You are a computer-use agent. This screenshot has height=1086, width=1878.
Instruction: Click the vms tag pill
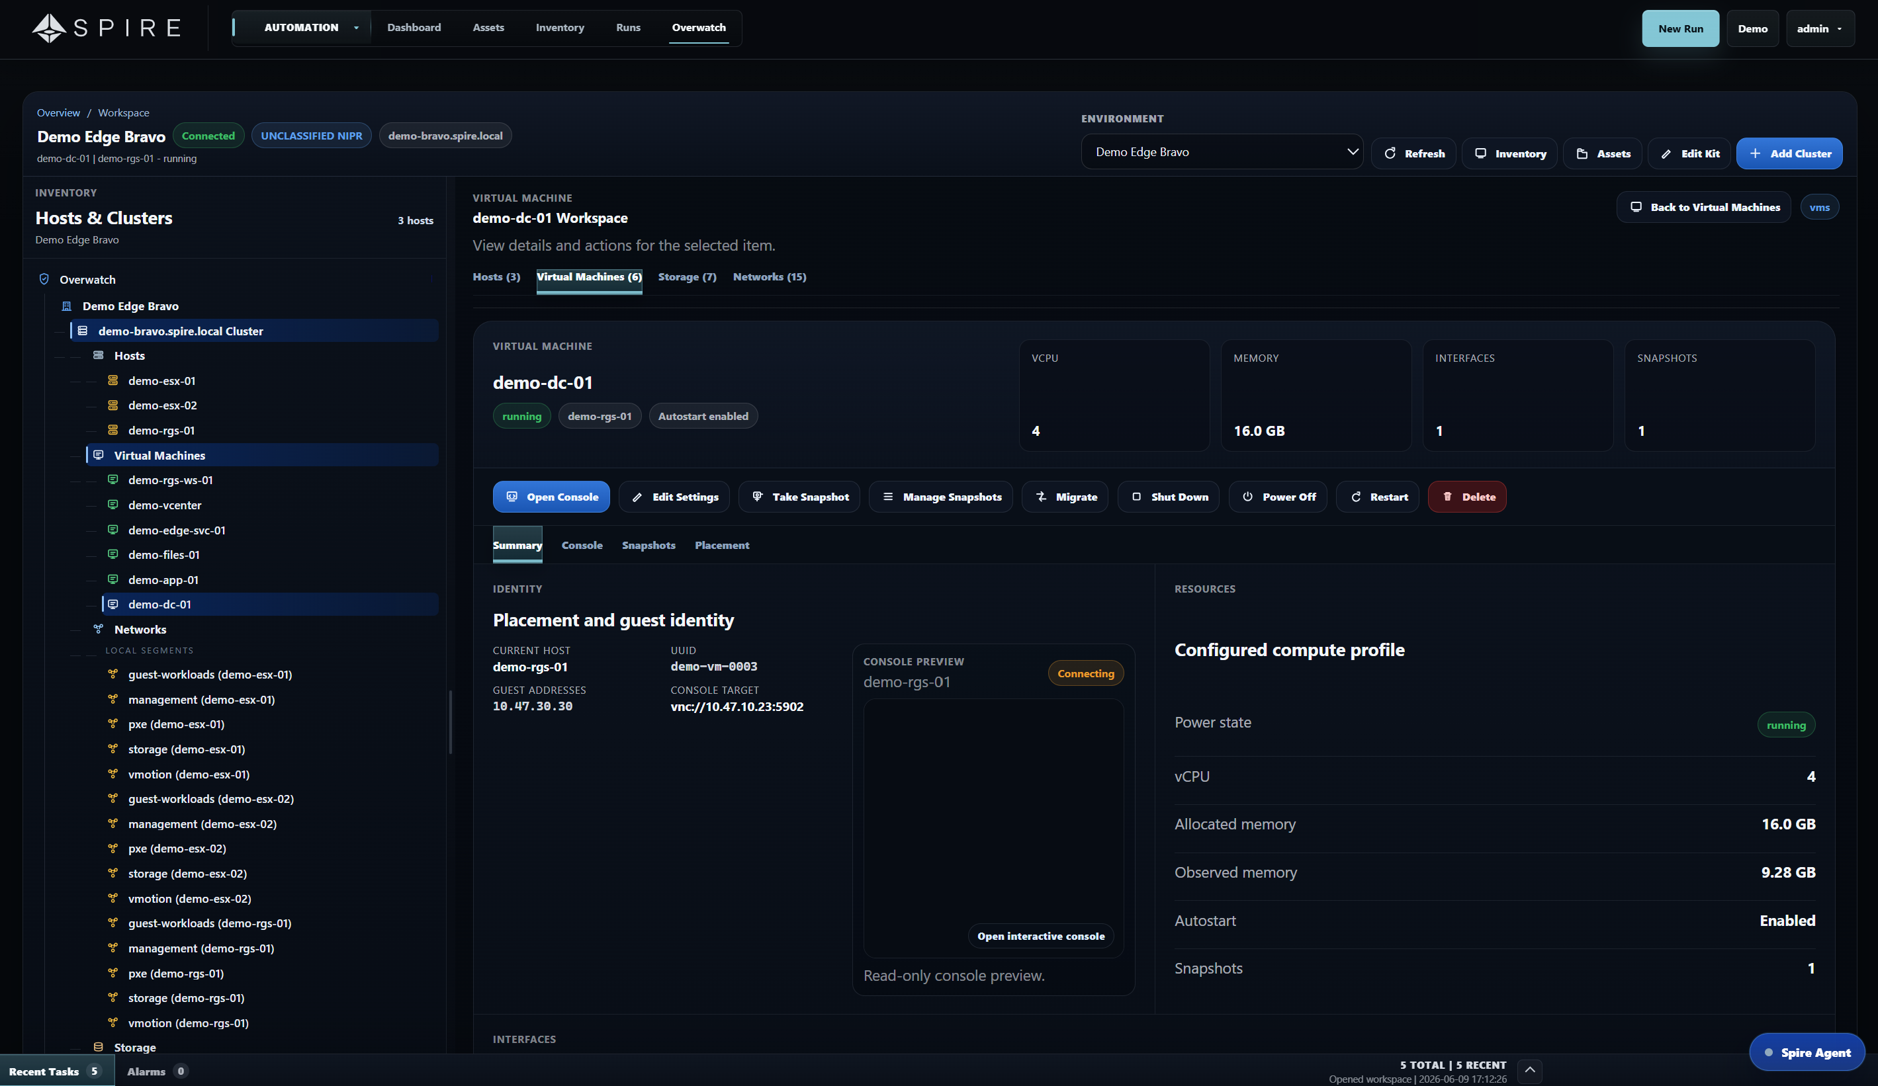pos(1819,207)
